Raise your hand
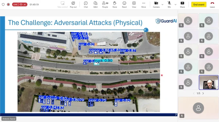 (115, 4)
